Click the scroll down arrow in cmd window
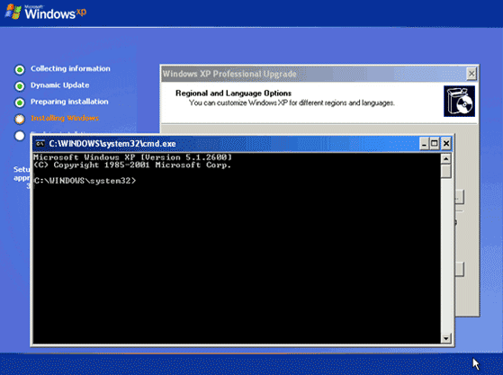Viewport: 503px width, 375px height. [x=446, y=338]
